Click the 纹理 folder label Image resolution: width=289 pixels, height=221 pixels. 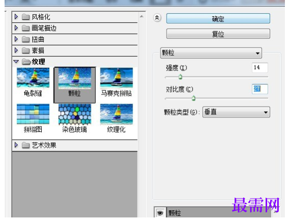[x=38, y=61]
